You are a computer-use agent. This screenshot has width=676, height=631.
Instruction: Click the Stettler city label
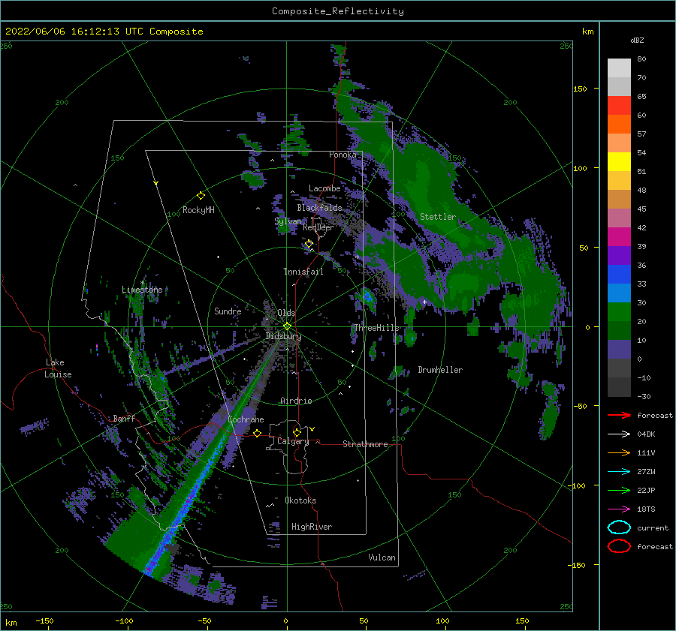click(x=438, y=217)
